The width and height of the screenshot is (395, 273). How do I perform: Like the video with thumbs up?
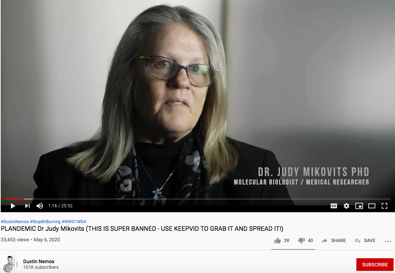coord(282,241)
